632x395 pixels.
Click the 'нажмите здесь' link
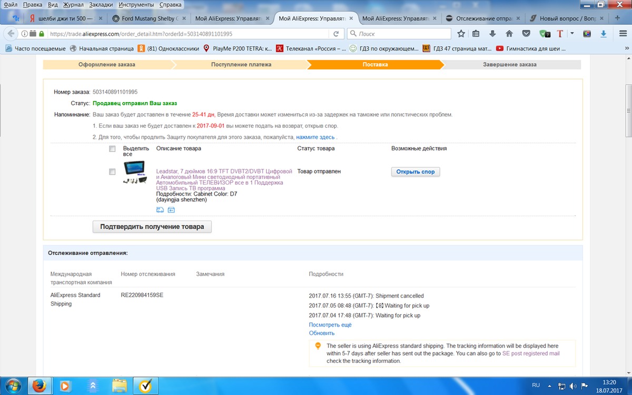315,137
